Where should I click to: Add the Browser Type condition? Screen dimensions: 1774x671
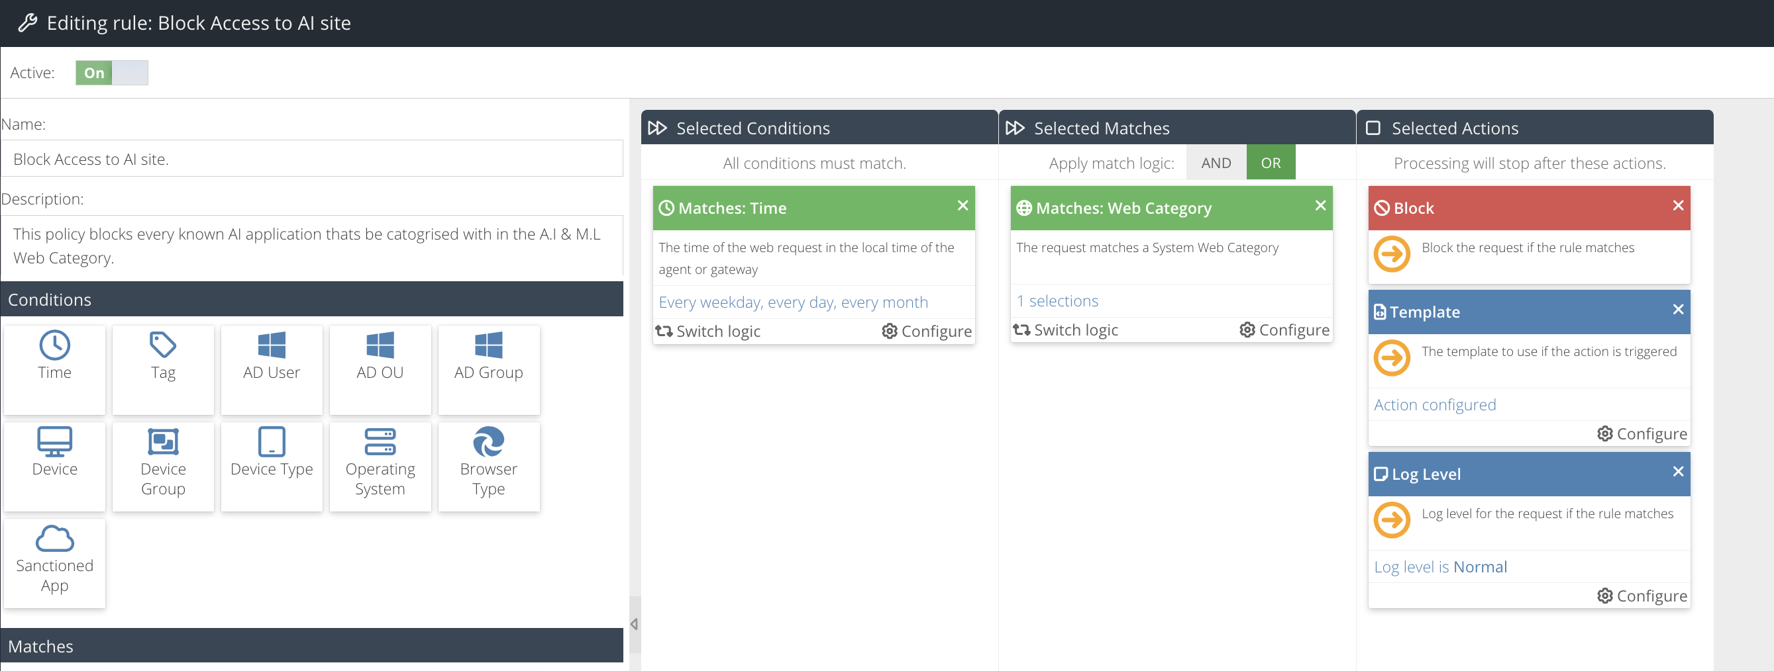(x=489, y=466)
